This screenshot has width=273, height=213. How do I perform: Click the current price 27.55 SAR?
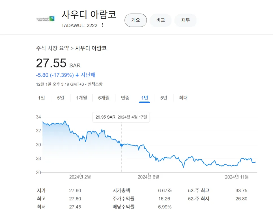point(51,63)
